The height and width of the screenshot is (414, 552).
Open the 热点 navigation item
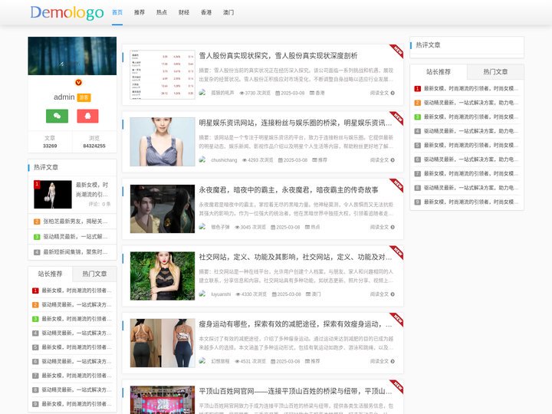coord(162,12)
